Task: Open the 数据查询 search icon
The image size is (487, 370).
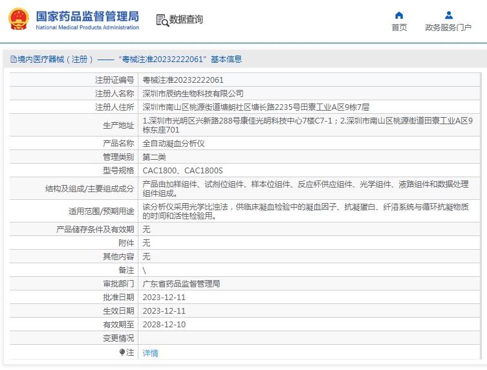Action: pos(162,20)
